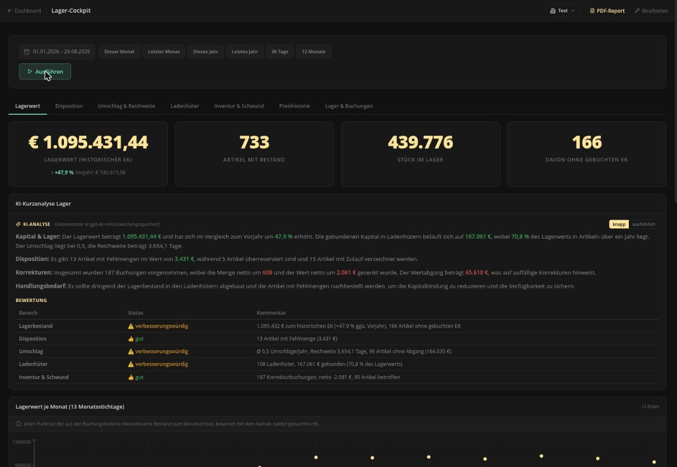
Task: Open the Inventur & Schwund tab
Action: point(239,106)
